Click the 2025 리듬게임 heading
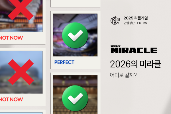Image resolution: width=171 pixels, height=114 pixels. click(x=136, y=18)
